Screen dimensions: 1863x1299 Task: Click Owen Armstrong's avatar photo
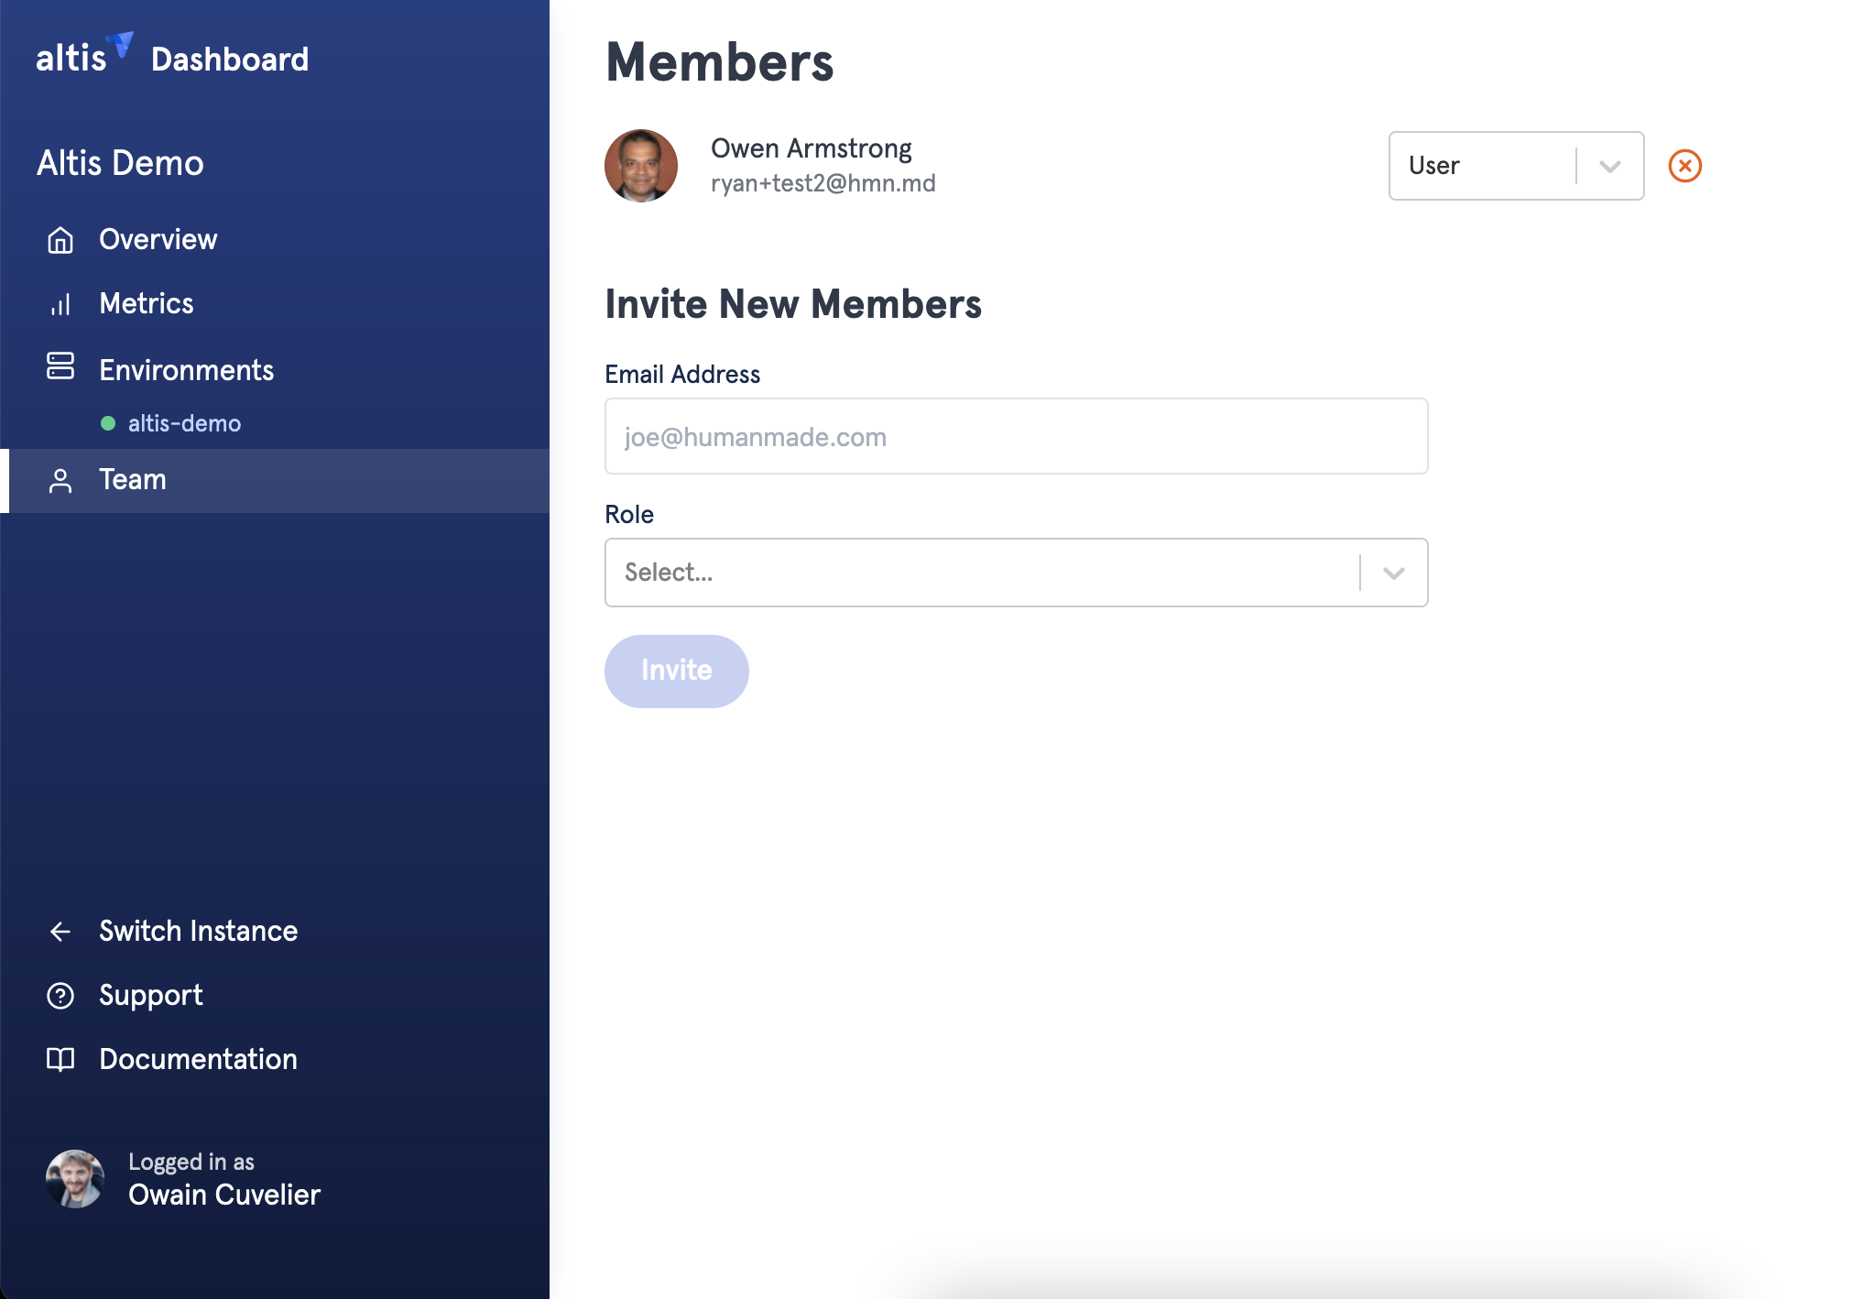click(x=641, y=166)
